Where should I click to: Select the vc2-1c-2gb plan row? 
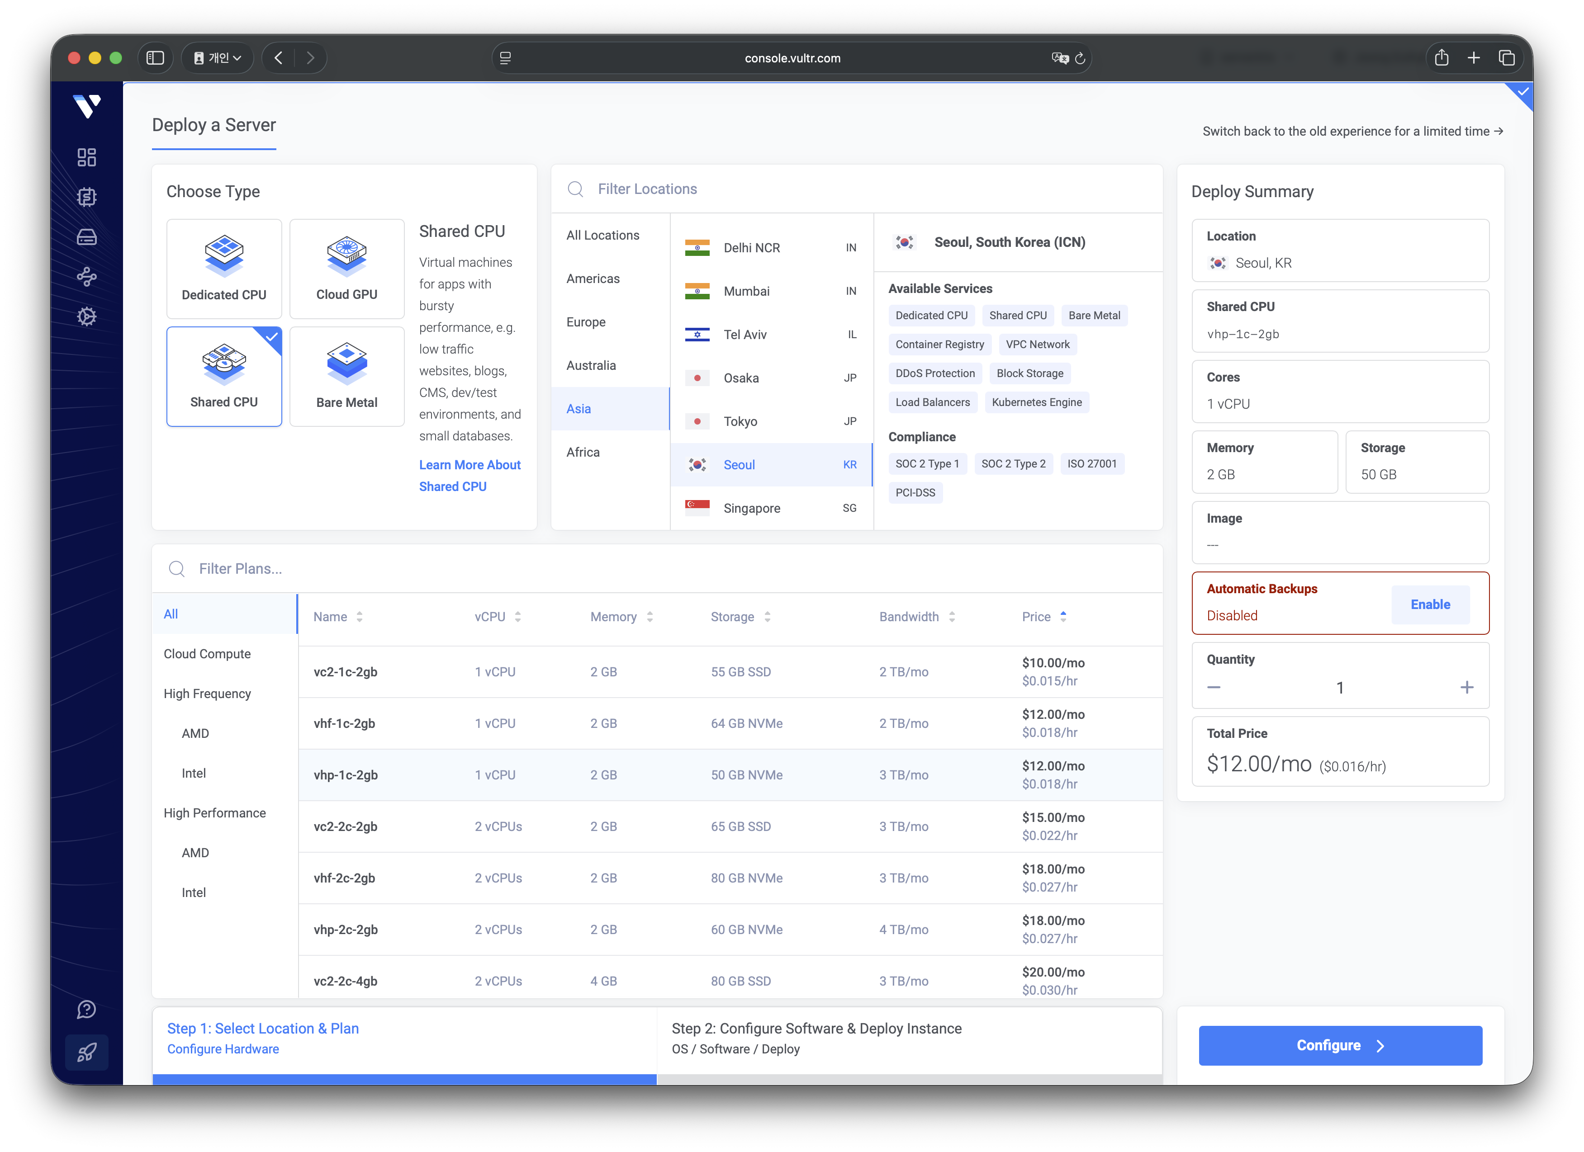pyautogui.click(x=730, y=672)
